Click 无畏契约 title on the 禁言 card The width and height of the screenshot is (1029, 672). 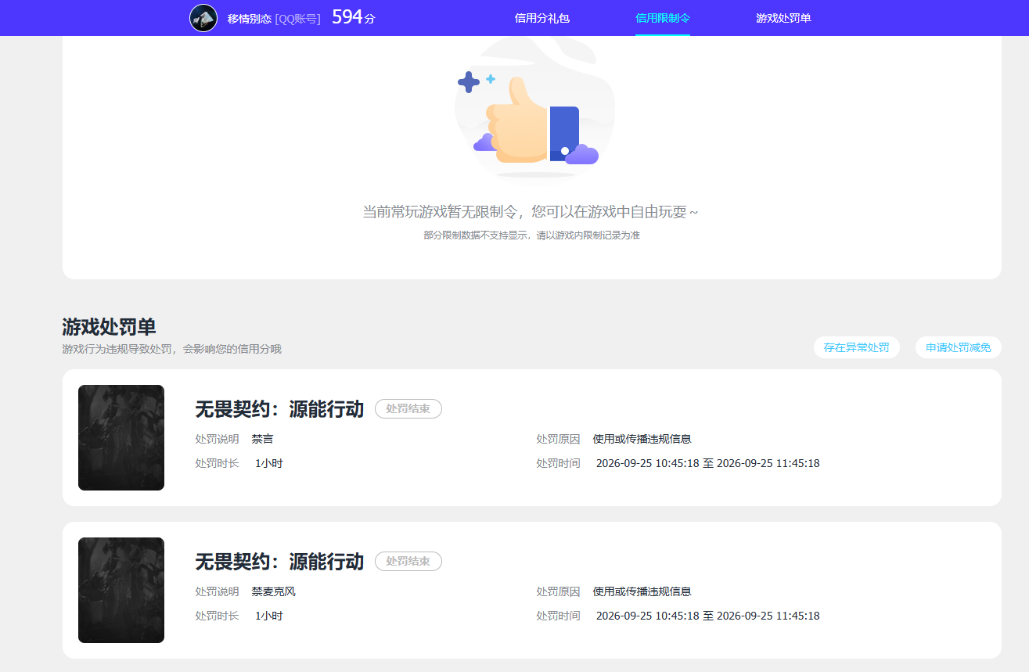click(x=279, y=408)
